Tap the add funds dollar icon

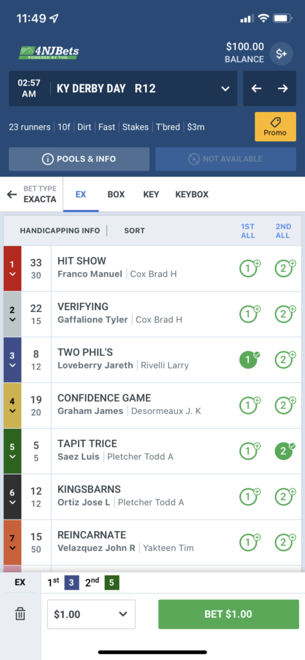coord(281,54)
